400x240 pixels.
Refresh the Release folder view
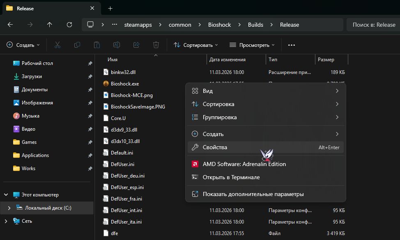click(69, 25)
